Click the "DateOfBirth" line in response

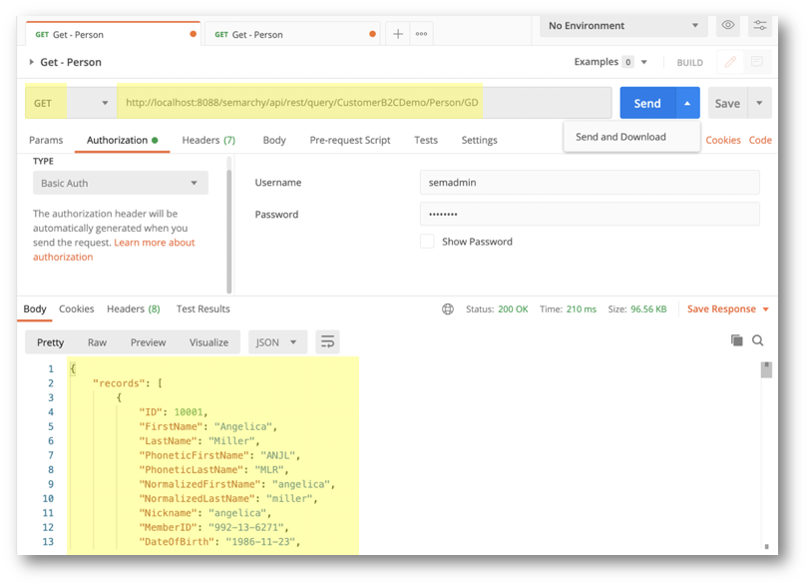tap(219, 542)
